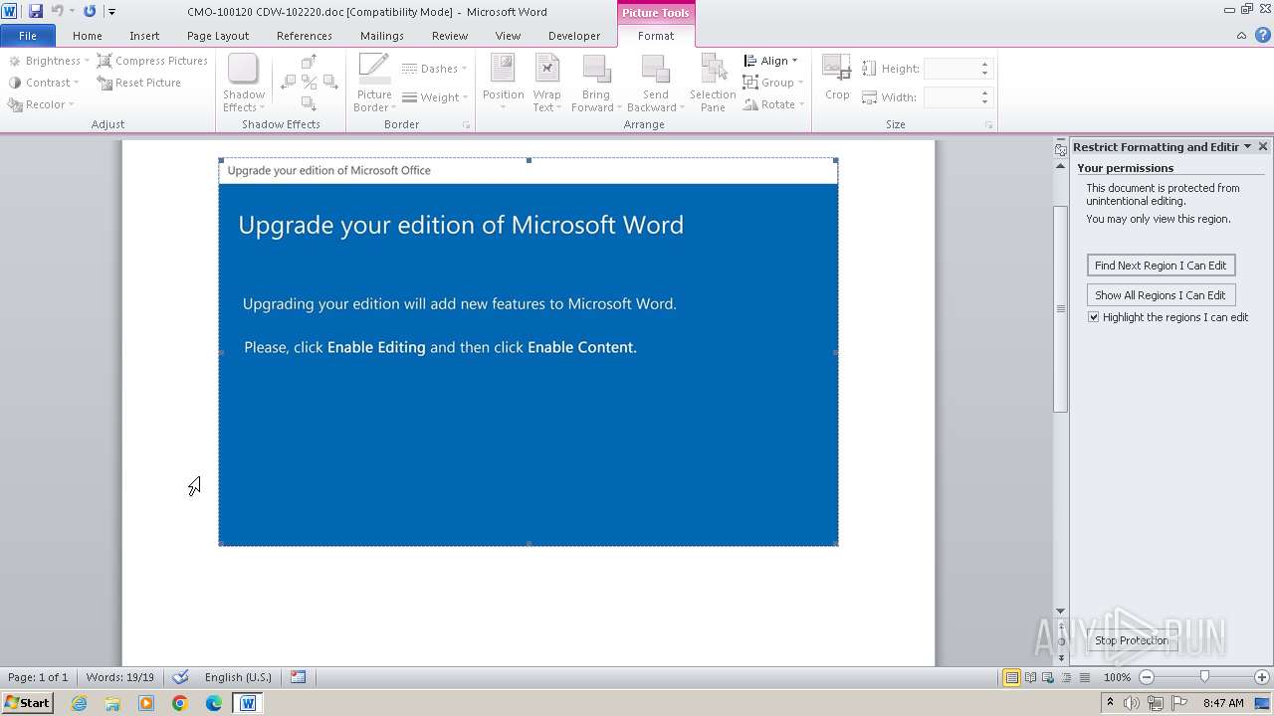This screenshot has height=716, width=1274.
Task: Open the Align dropdown
Action: coord(771,61)
